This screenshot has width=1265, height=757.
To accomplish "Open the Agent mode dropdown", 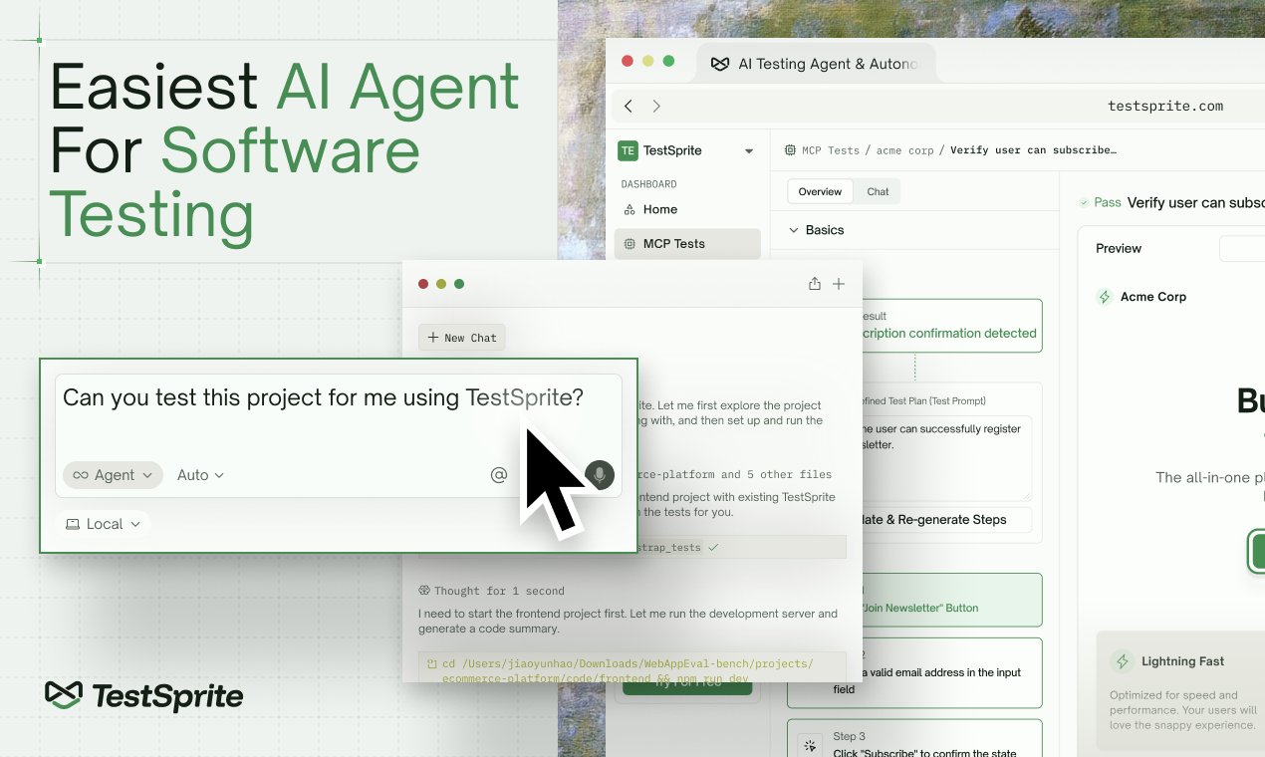I will point(114,475).
